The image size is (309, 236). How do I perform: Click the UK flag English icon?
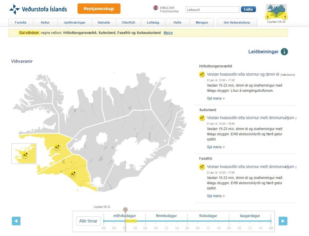[x=156, y=8]
